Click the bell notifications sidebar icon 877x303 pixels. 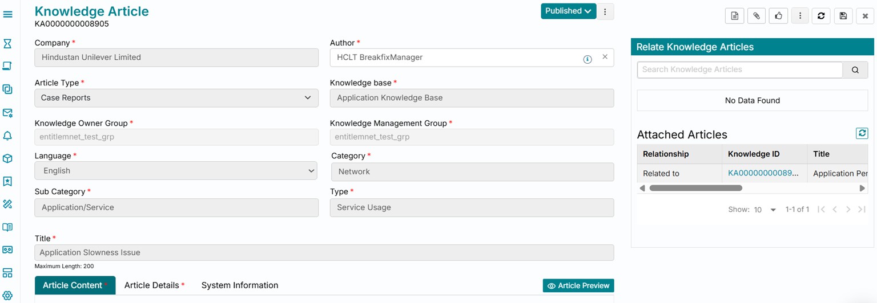coord(7,136)
